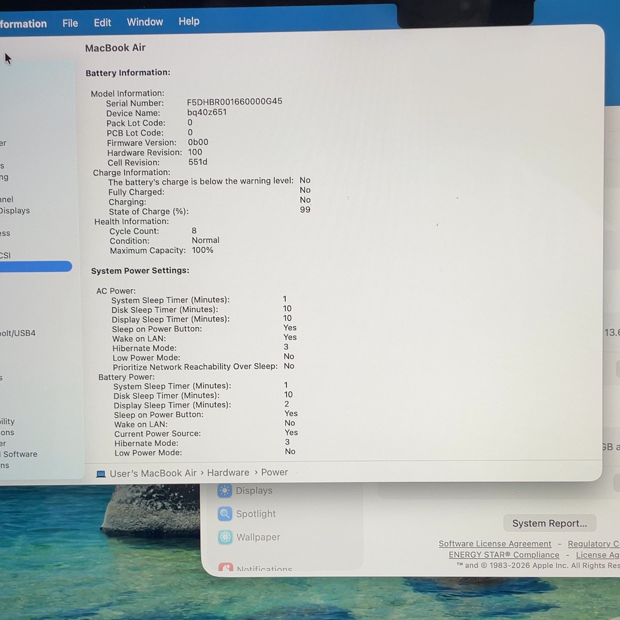620x620 pixels.
Task: Click the Pack Lot Code label
Action: click(136, 123)
